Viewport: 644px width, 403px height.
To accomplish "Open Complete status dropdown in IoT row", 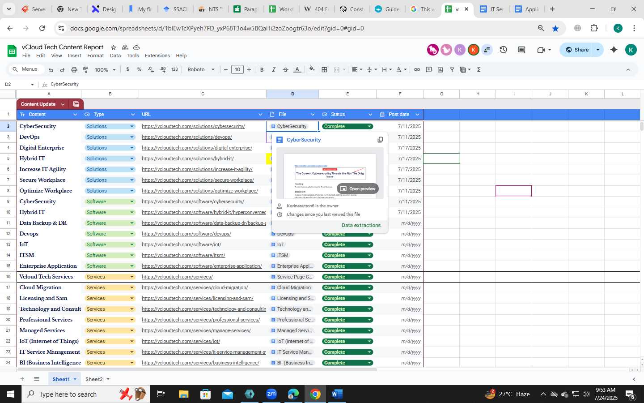I will click(x=369, y=244).
